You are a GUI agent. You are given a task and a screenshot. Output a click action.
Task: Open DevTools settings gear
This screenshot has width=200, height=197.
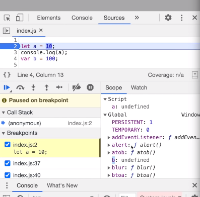(168, 18)
